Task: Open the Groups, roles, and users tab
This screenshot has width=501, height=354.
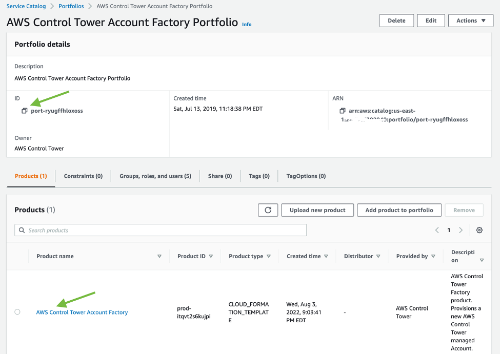Action: tap(156, 176)
